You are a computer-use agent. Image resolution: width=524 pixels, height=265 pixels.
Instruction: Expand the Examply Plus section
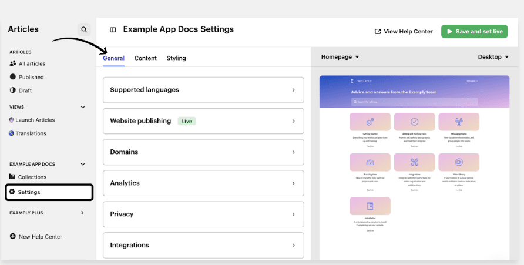coord(82,213)
